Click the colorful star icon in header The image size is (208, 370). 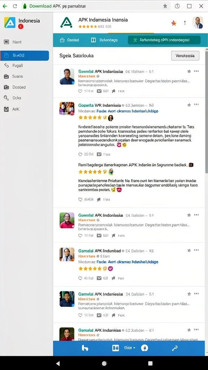174,23
